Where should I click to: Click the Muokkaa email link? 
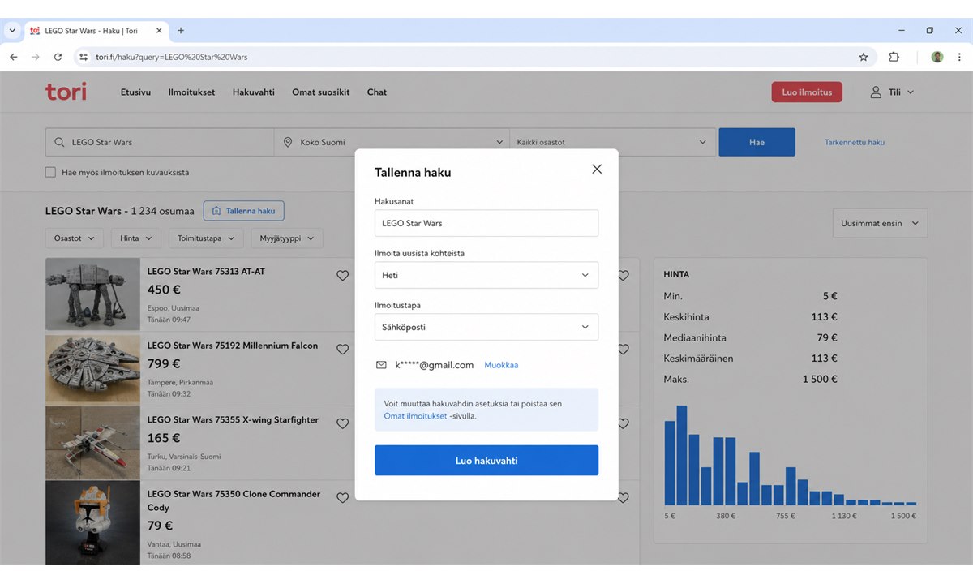tap(501, 365)
